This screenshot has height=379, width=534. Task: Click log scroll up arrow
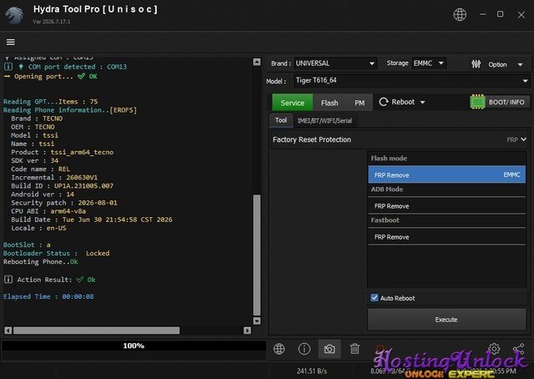[x=257, y=62]
